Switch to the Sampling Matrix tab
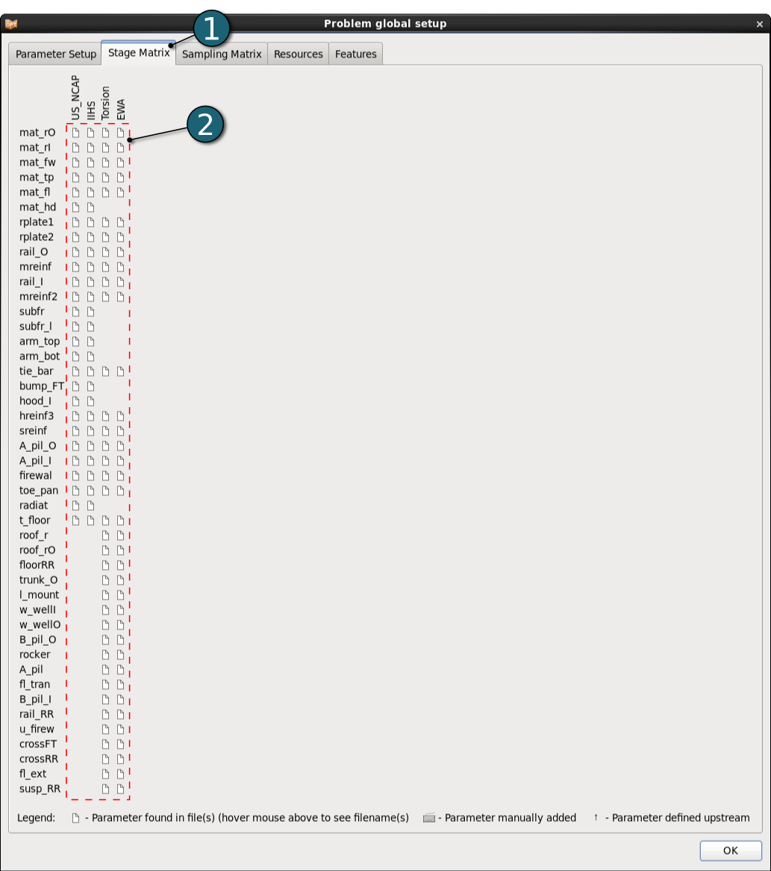The width and height of the screenshot is (771, 871). point(221,54)
